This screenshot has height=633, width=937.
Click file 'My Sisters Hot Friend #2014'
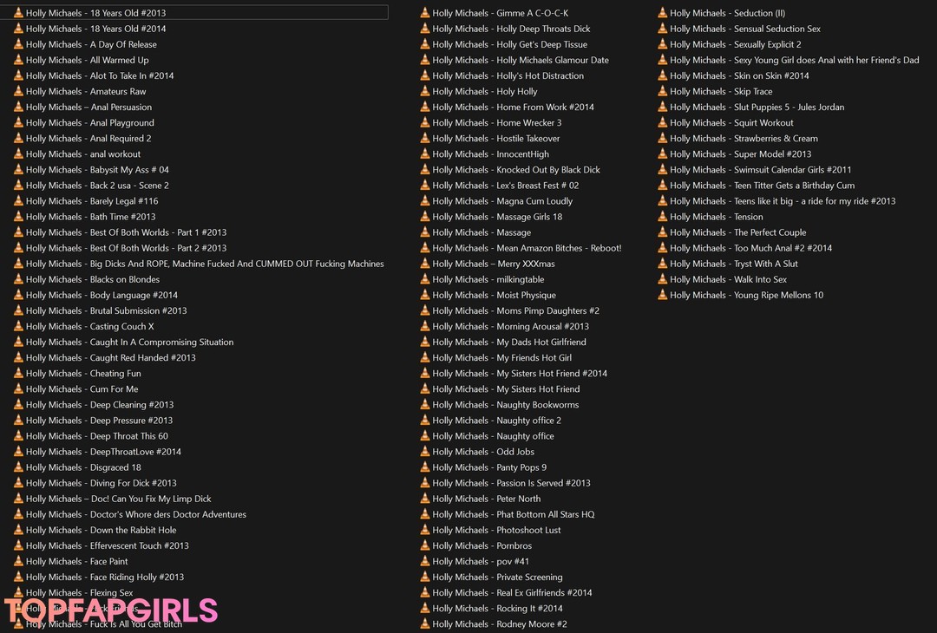pyautogui.click(x=520, y=373)
